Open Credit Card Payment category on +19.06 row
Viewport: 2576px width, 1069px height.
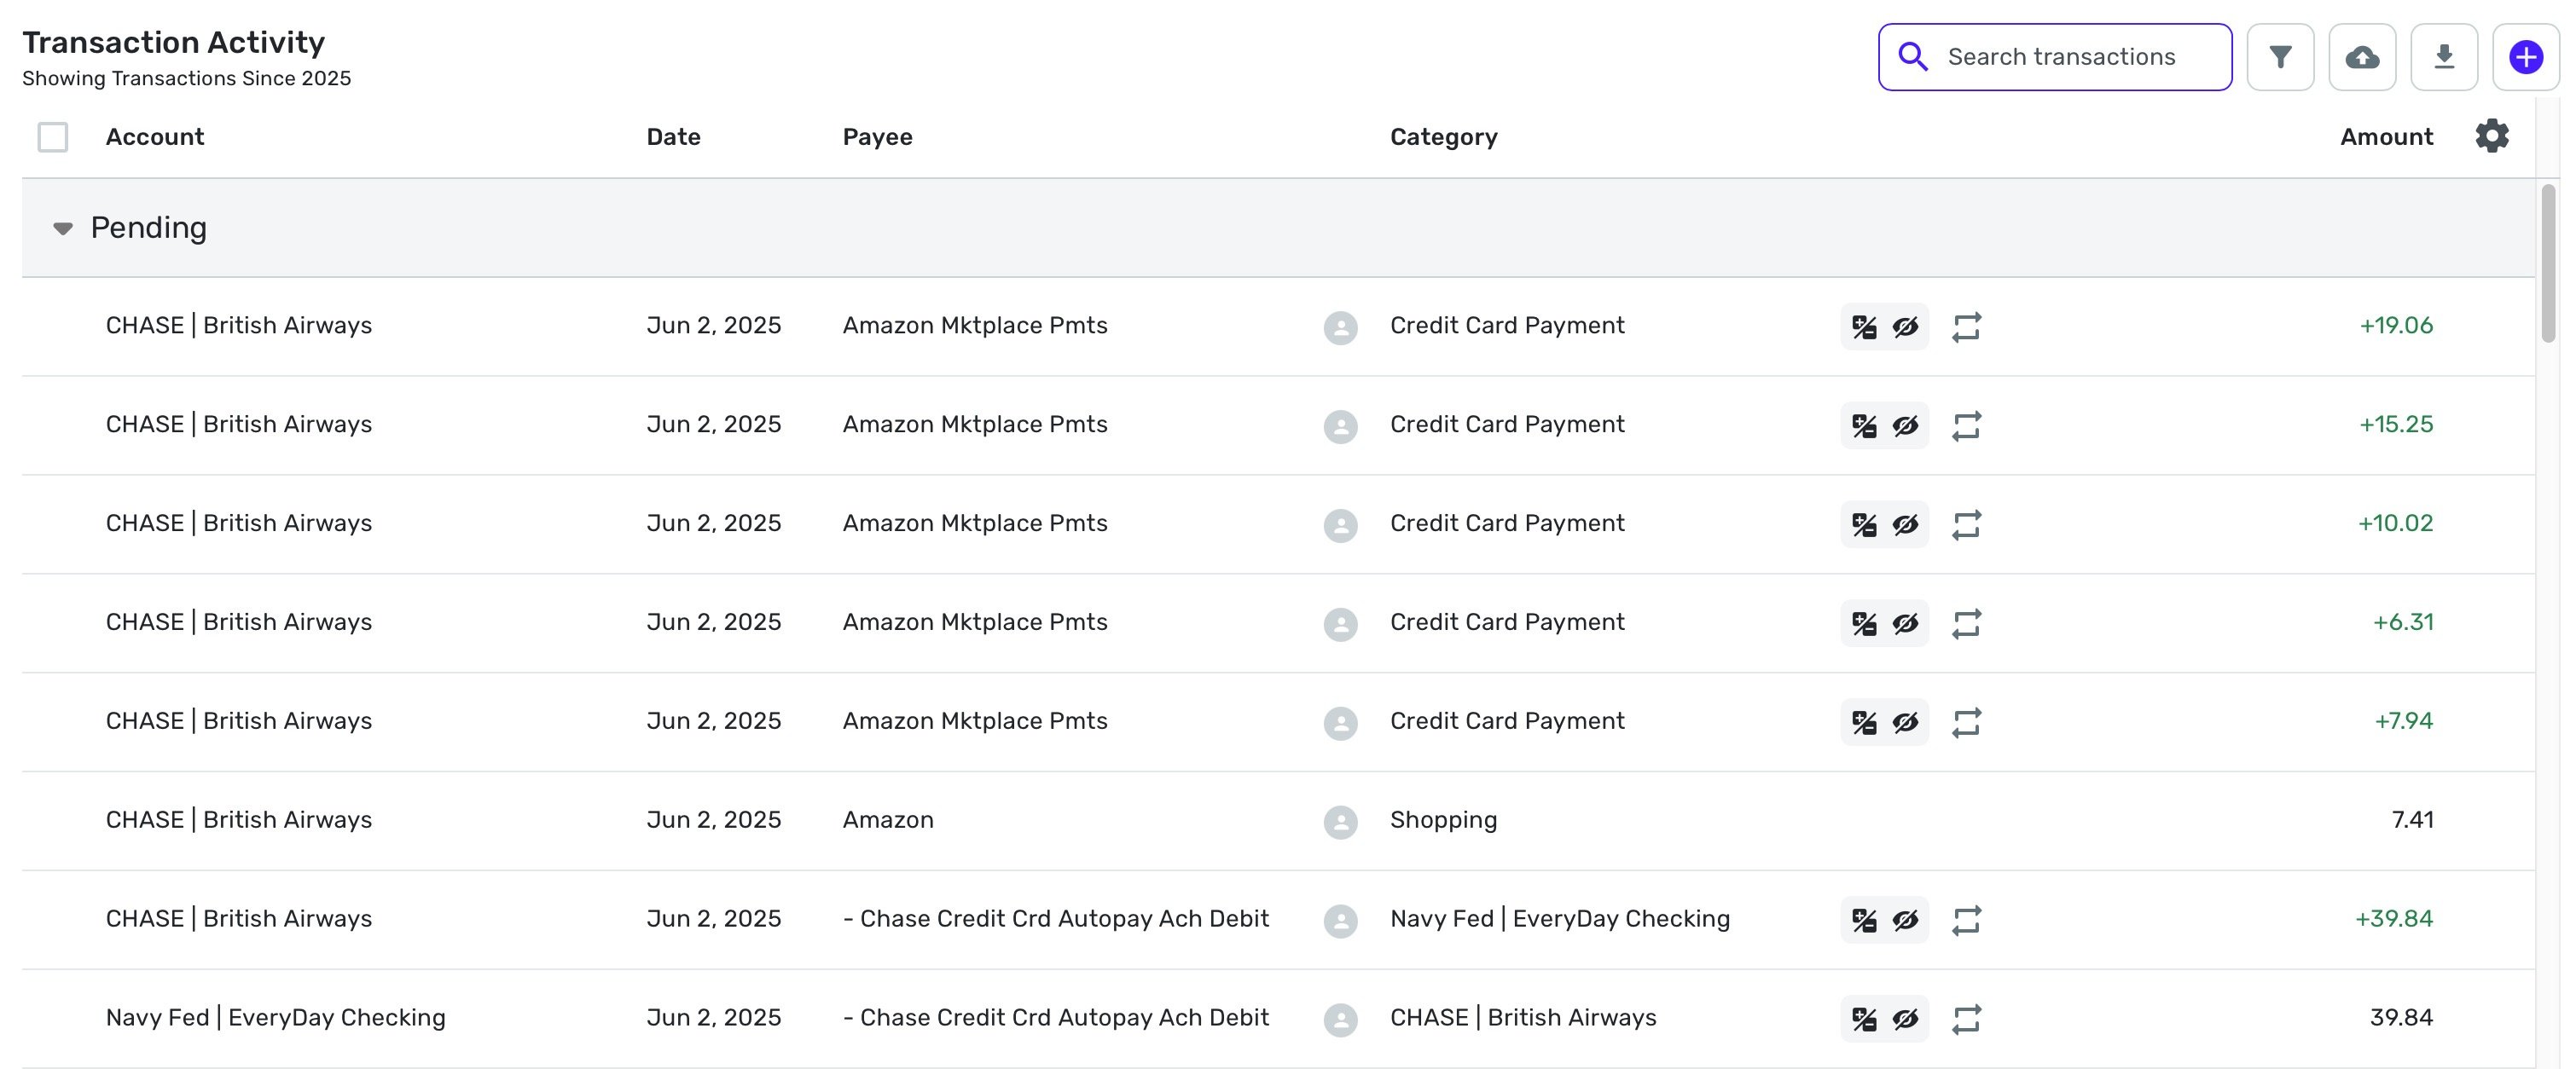point(1507,326)
